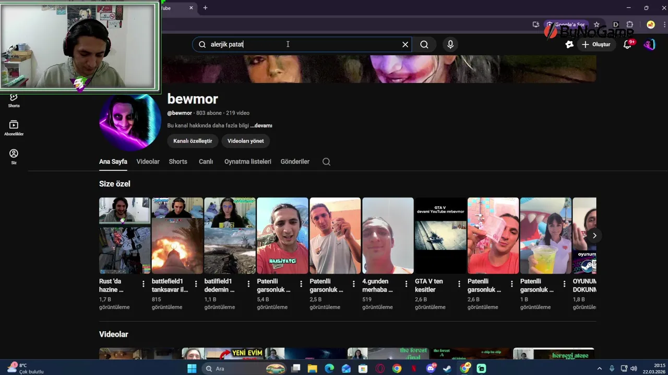
Task: Open the Oynatma listeleri tab
Action: 248,162
